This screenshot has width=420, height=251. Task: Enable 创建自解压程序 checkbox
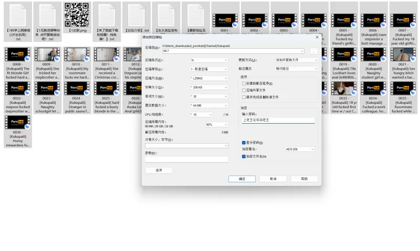point(244,83)
